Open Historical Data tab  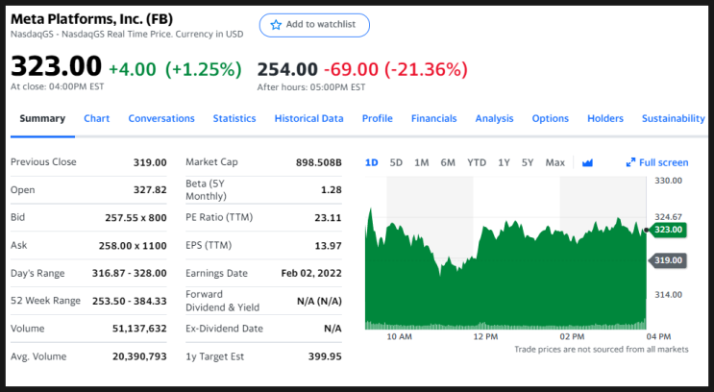[308, 118]
